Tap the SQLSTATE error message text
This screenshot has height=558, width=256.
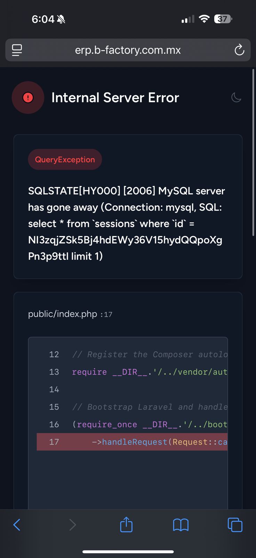tap(127, 223)
